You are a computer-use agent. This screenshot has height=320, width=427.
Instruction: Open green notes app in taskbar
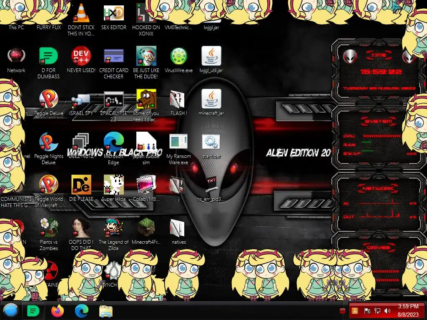(33, 310)
